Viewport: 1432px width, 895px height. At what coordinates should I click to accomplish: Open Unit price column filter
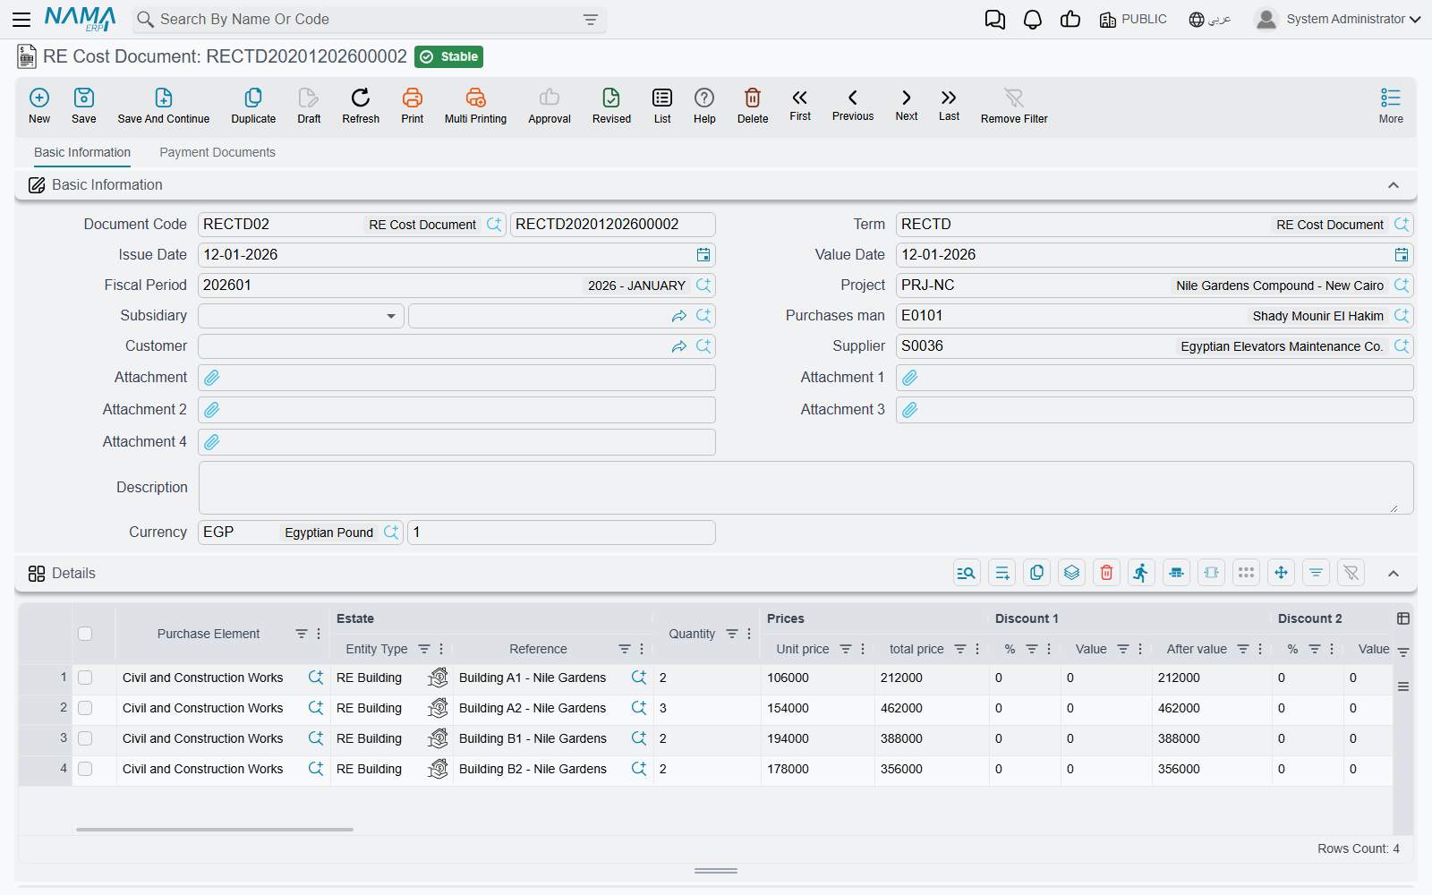point(846,649)
